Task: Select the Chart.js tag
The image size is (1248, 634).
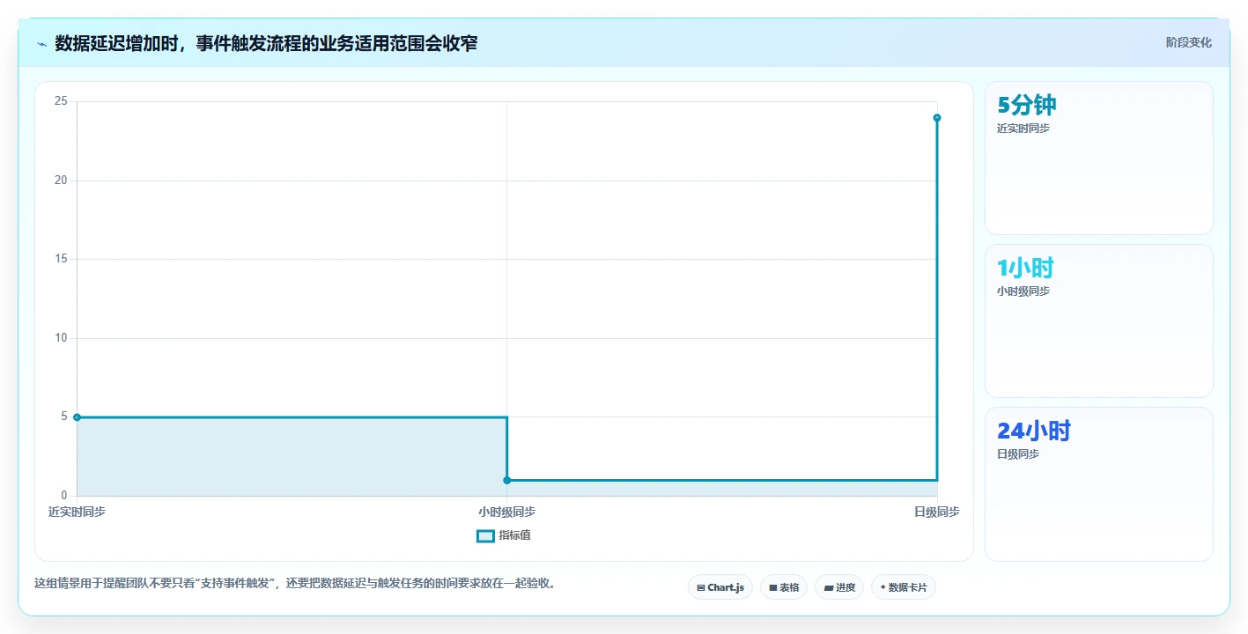Action: [720, 587]
